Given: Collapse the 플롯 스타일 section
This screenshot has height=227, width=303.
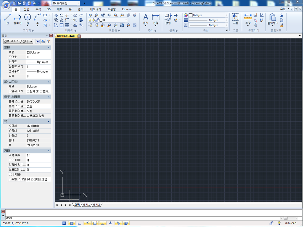Looking at the screenshot, I should 49,97.
